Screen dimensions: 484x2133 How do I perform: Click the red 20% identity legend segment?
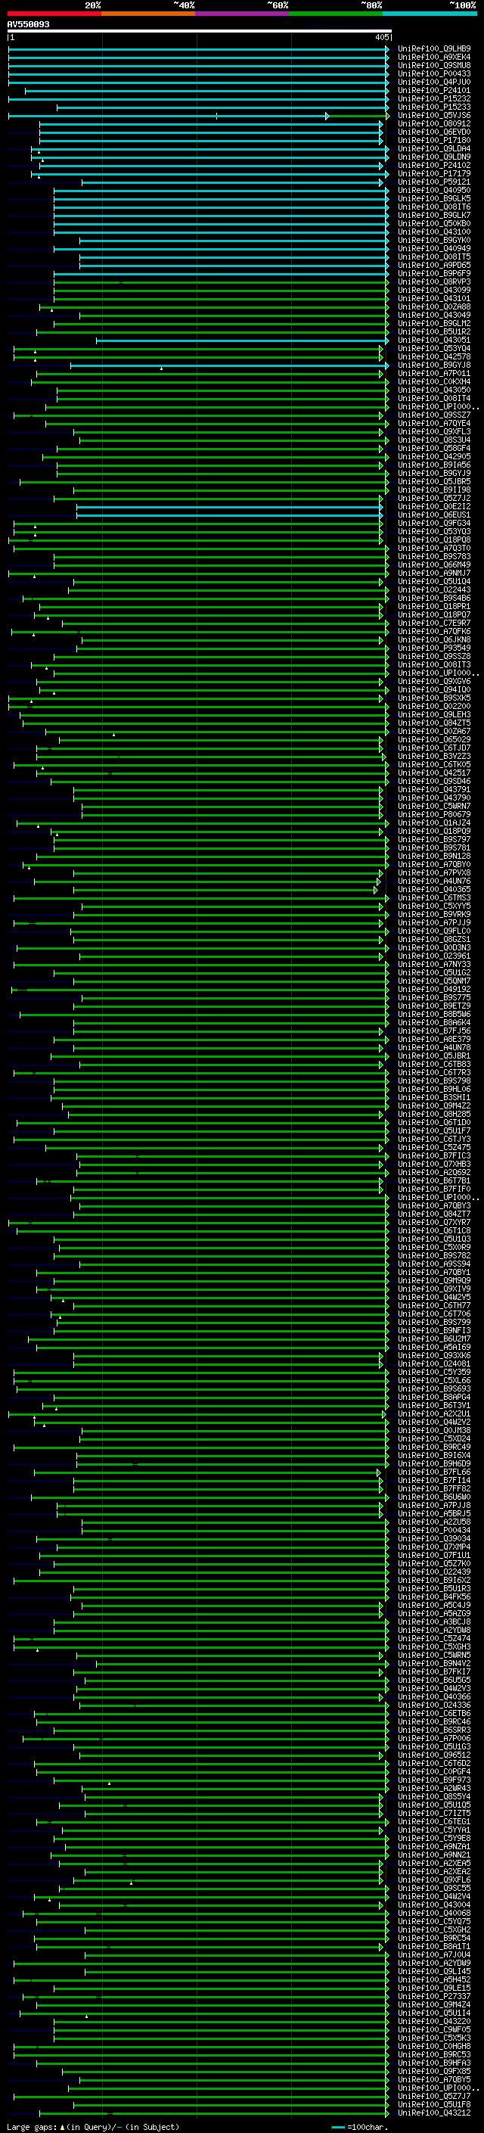pos(54,14)
